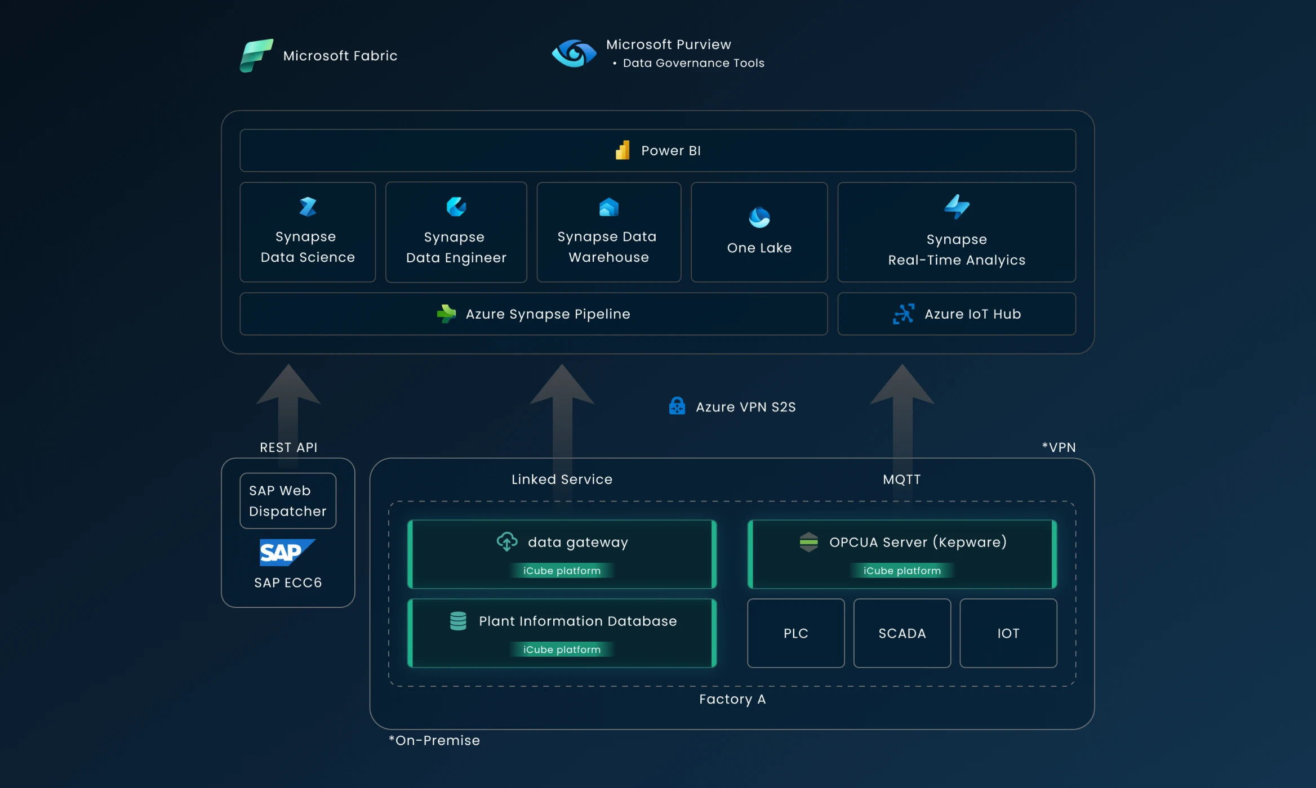Click the Synapse Data Science icon

308,207
